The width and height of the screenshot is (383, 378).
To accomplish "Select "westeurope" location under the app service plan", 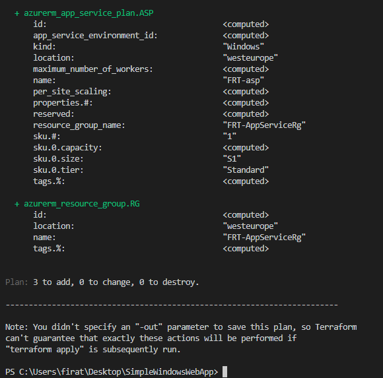I will pyautogui.click(x=250, y=58).
